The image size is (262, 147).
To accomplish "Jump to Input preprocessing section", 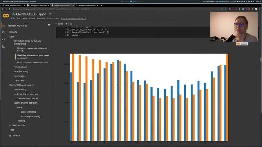I will [x=31, y=116].
